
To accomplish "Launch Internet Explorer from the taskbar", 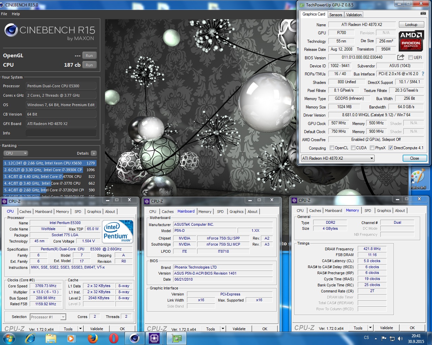I will click(x=30, y=338).
